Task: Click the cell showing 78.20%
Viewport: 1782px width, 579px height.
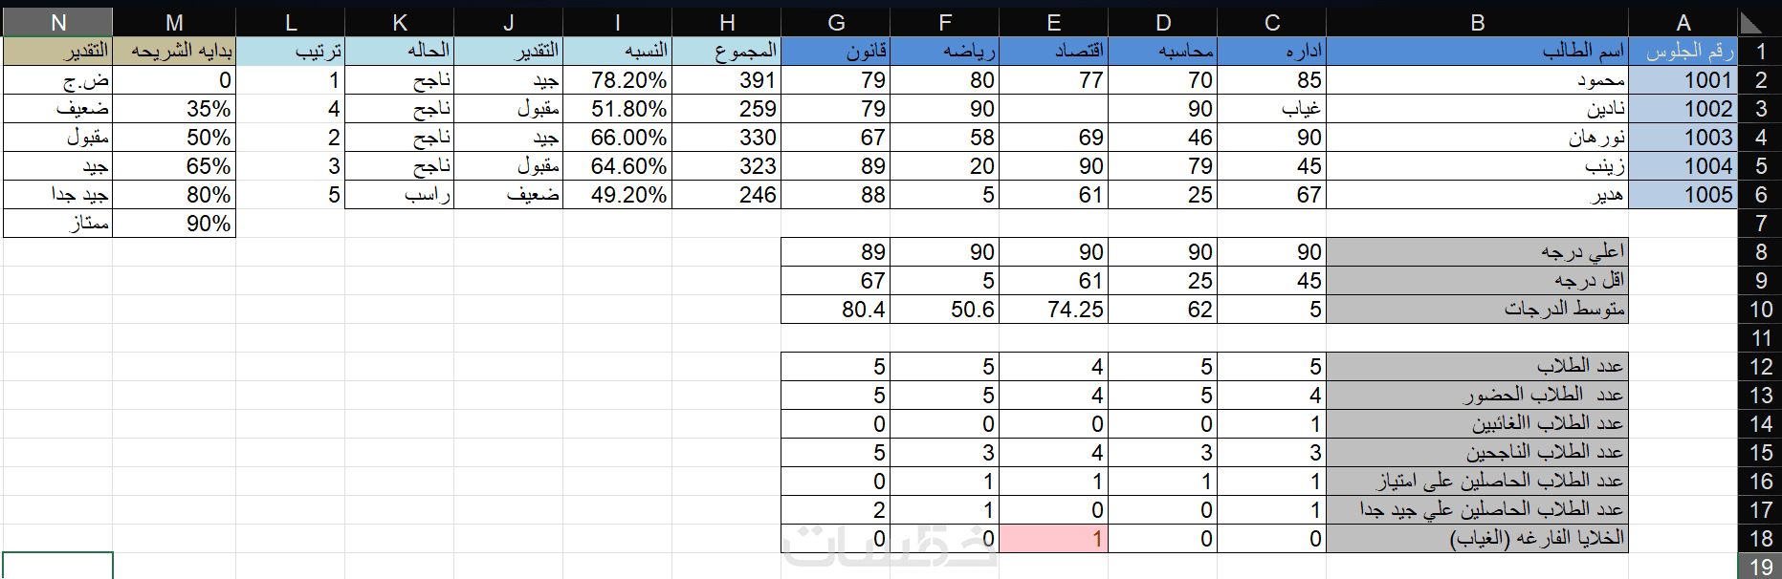Action: tap(618, 80)
